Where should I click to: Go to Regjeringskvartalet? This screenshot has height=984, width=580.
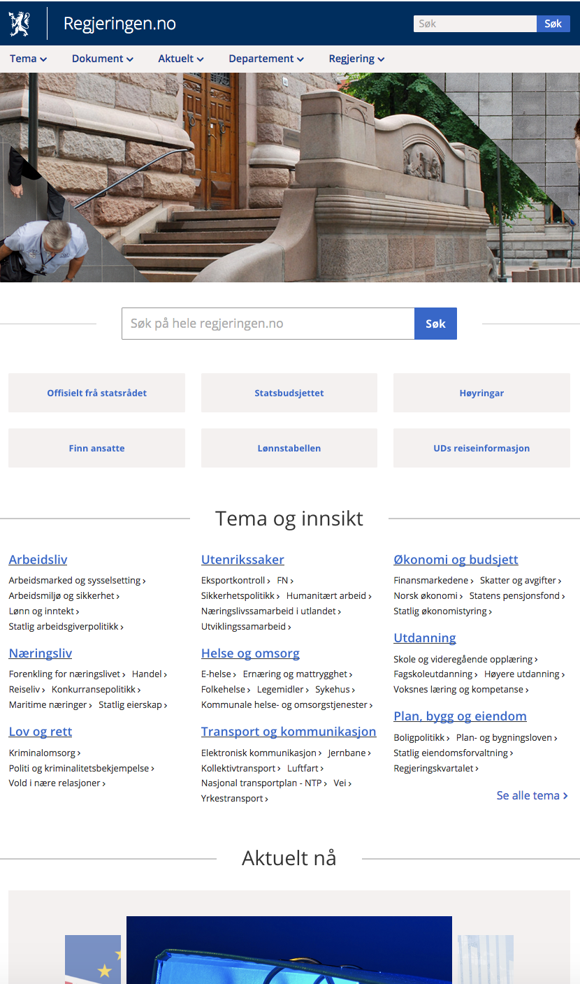[x=436, y=768]
